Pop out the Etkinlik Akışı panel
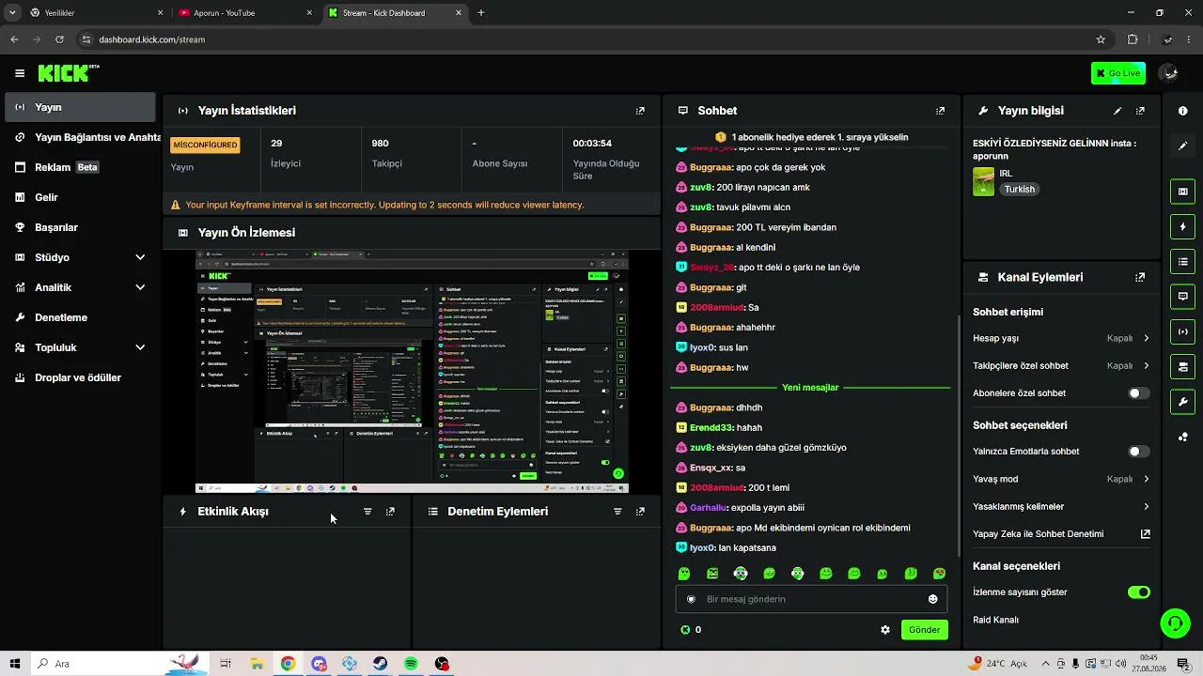Viewport: 1203px width, 676px height. pyautogui.click(x=390, y=512)
